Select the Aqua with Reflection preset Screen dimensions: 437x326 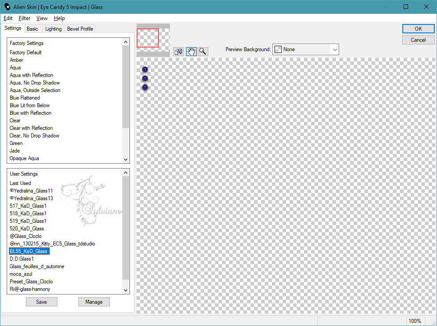coord(32,75)
